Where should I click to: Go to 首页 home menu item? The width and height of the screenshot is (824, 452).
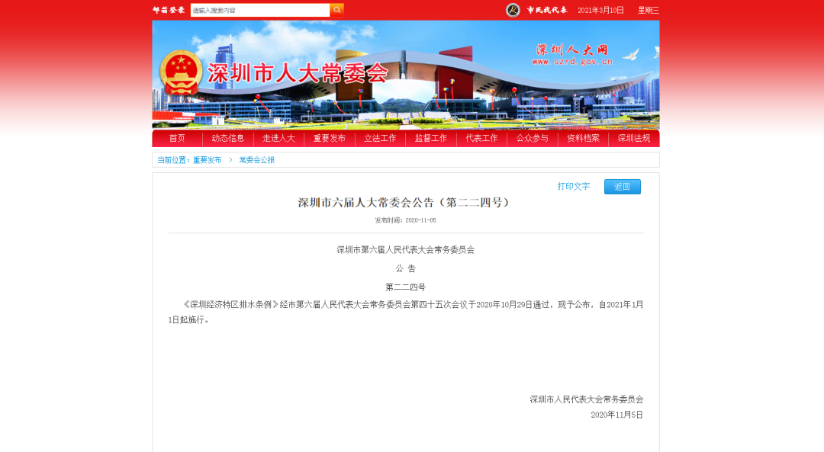[177, 138]
